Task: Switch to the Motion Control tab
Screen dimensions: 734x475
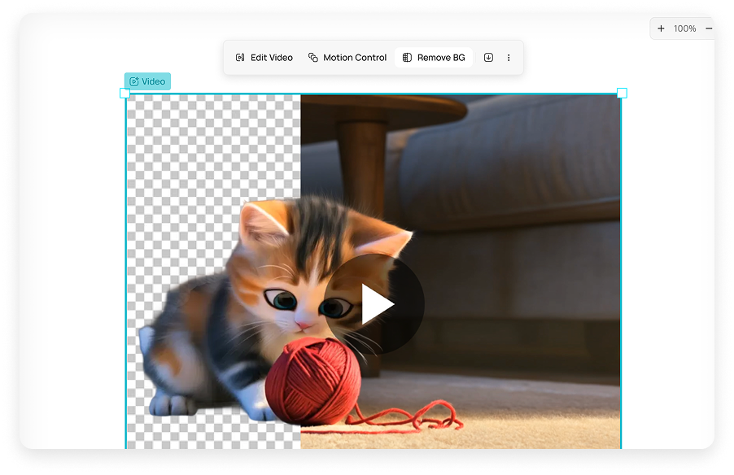Action: (x=347, y=57)
